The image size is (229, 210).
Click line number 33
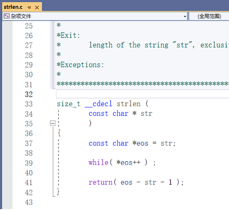[x=28, y=104]
